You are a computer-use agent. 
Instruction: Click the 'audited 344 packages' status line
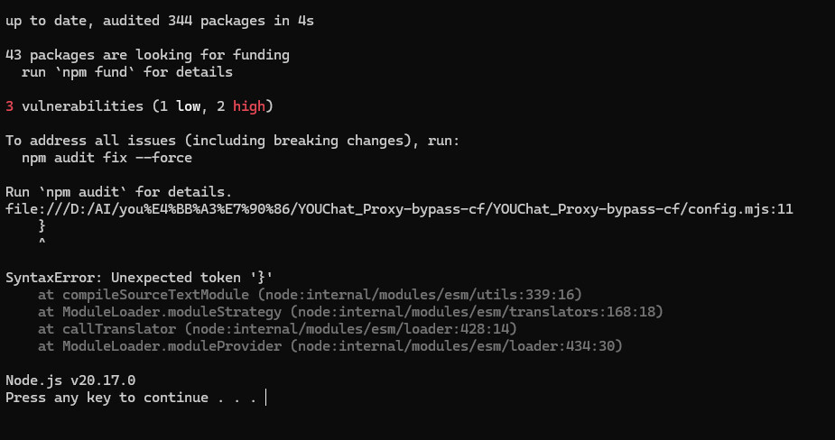(x=160, y=21)
